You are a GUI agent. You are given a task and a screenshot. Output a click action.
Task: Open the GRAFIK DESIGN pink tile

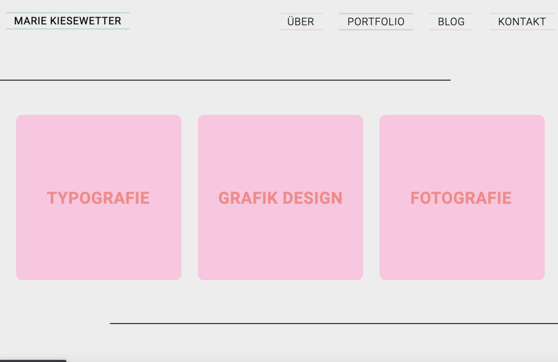[x=280, y=197]
